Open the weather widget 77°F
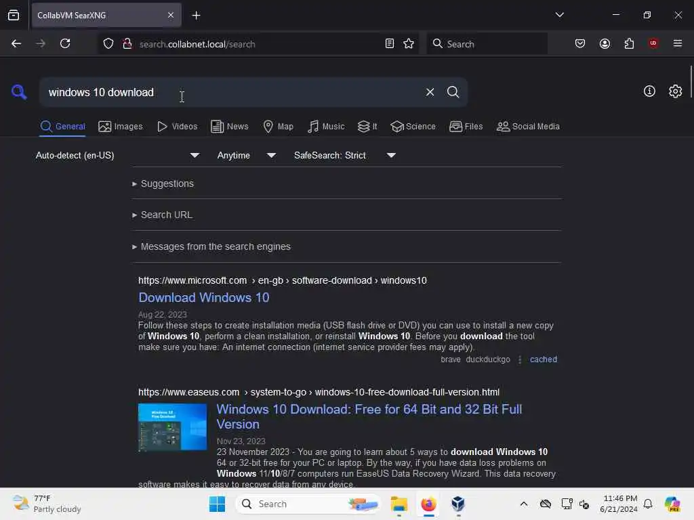The height and width of the screenshot is (520, 694). pos(47,504)
